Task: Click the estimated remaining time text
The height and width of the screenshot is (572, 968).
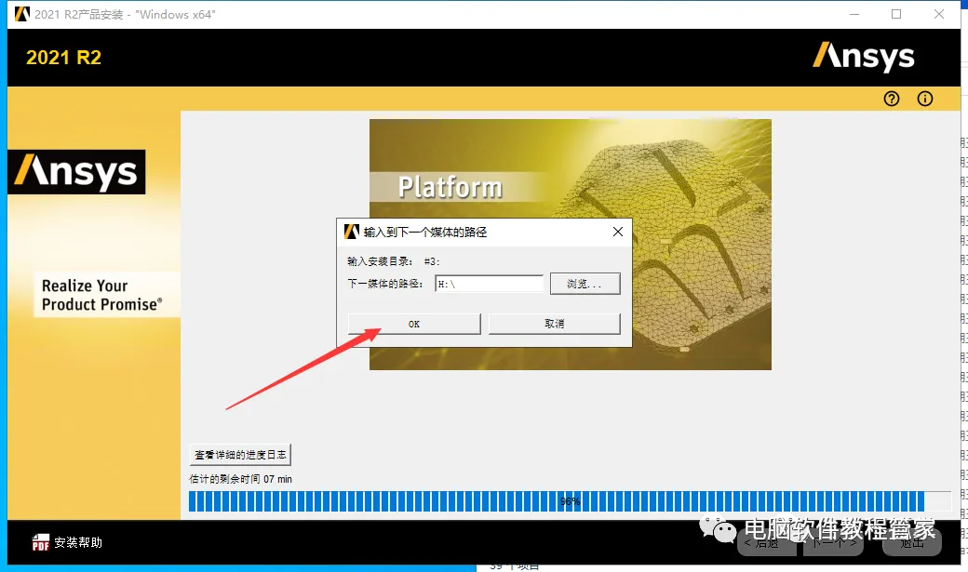Action: 240,479
